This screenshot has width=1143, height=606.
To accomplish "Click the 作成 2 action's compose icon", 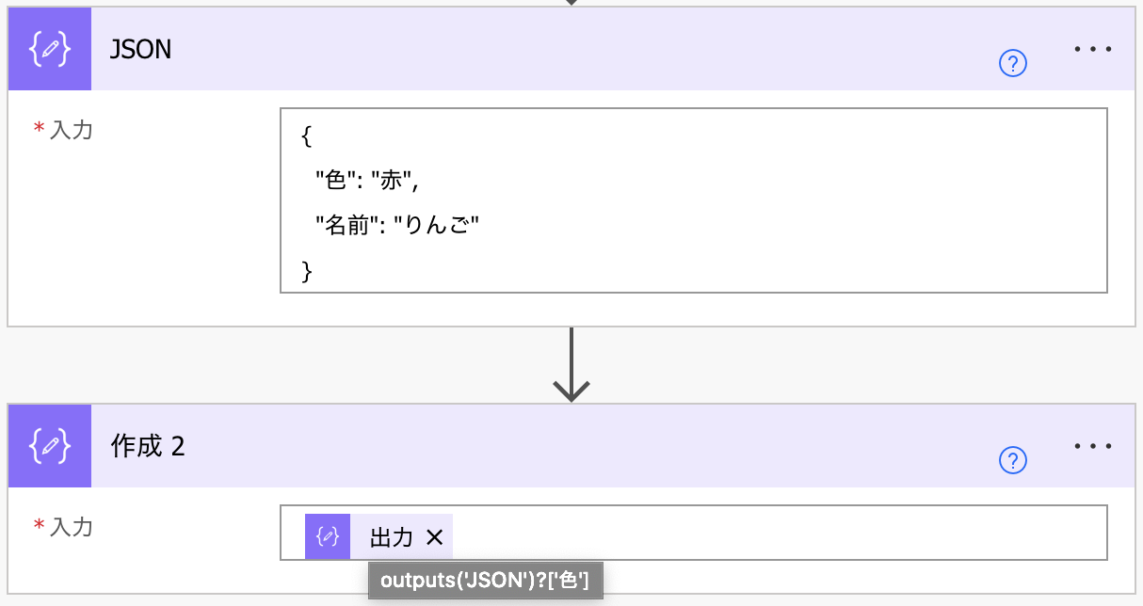I will [50, 446].
